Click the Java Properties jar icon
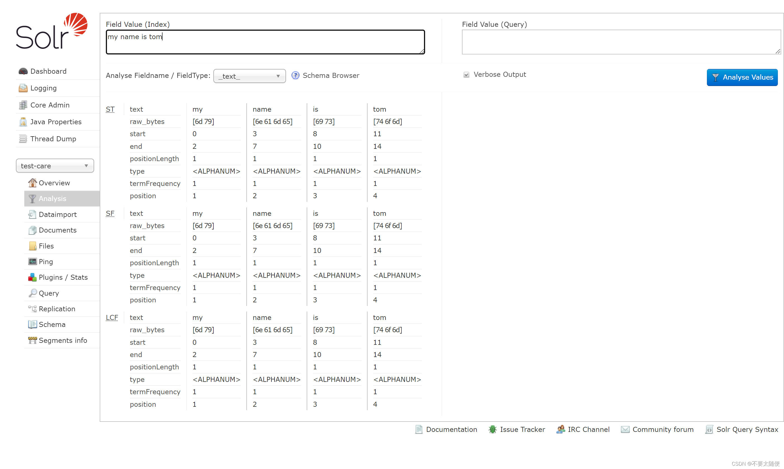 (23, 122)
